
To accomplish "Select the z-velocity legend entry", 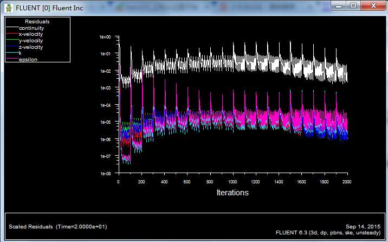I will click(x=30, y=47).
